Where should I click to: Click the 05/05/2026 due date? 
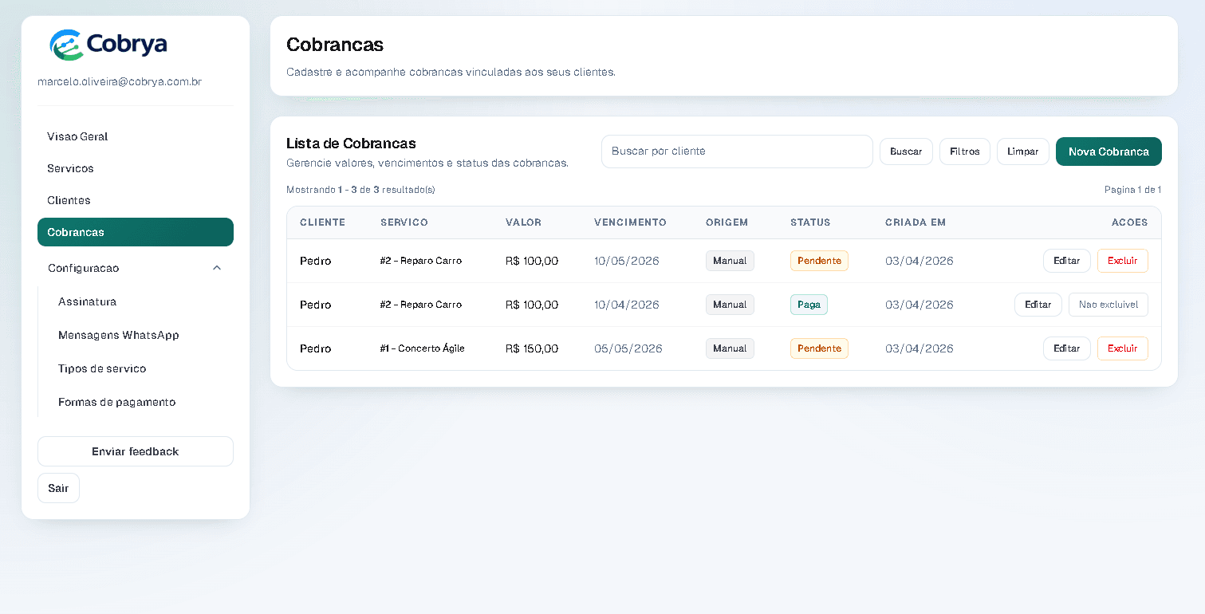tap(628, 348)
